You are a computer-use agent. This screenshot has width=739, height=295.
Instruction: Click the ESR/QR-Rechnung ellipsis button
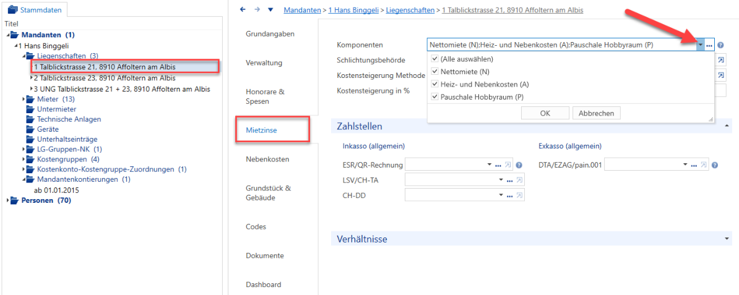(498, 165)
